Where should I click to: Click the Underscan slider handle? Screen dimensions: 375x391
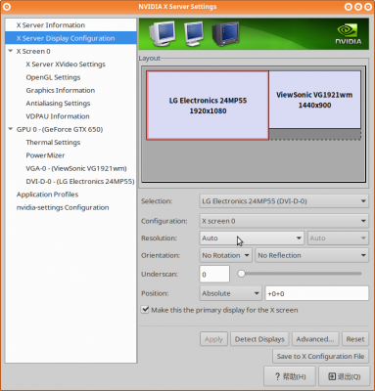[x=241, y=274]
